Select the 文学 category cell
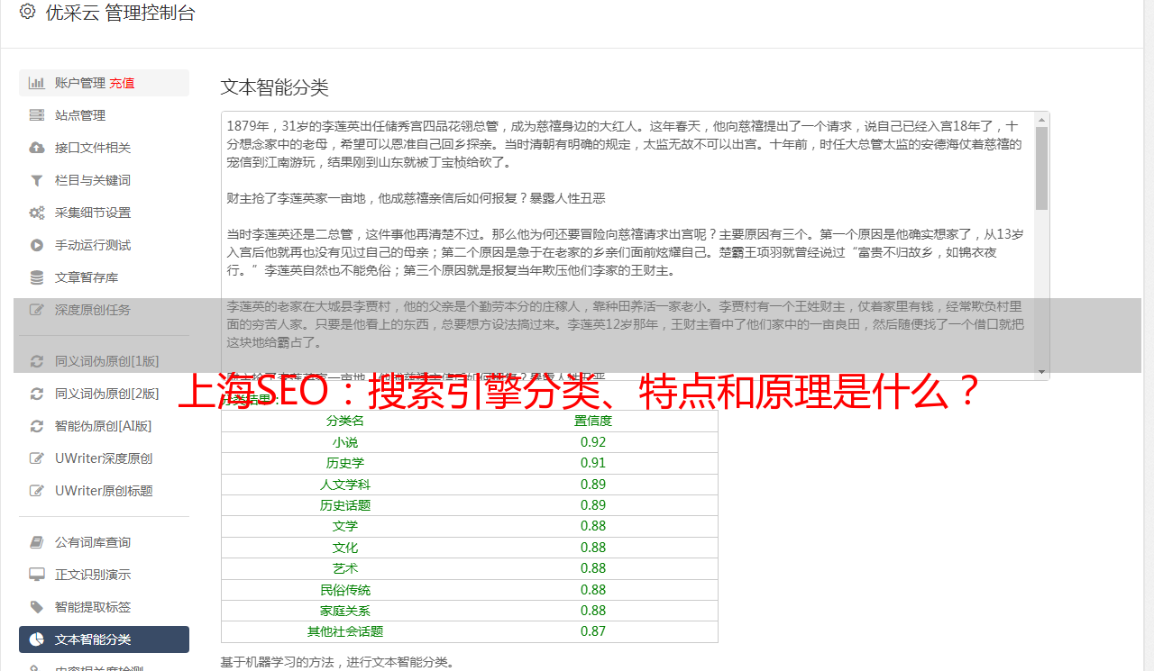 (345, 526)
